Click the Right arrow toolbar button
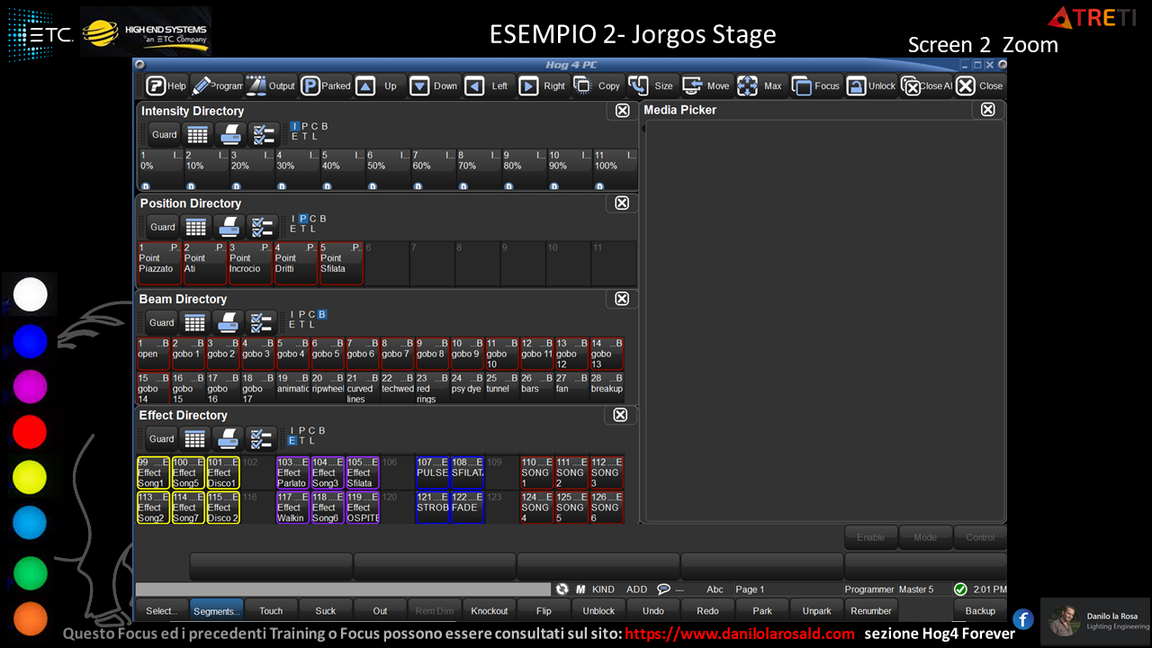 543,86
